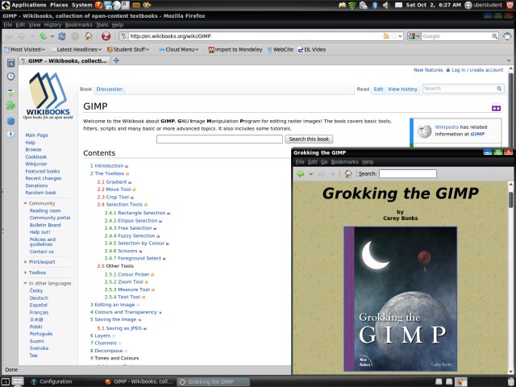Click the green up-level navigation arrow in Firefox
Image resolution: width=516 pixels, height=387 pixels.
(43, 36)
